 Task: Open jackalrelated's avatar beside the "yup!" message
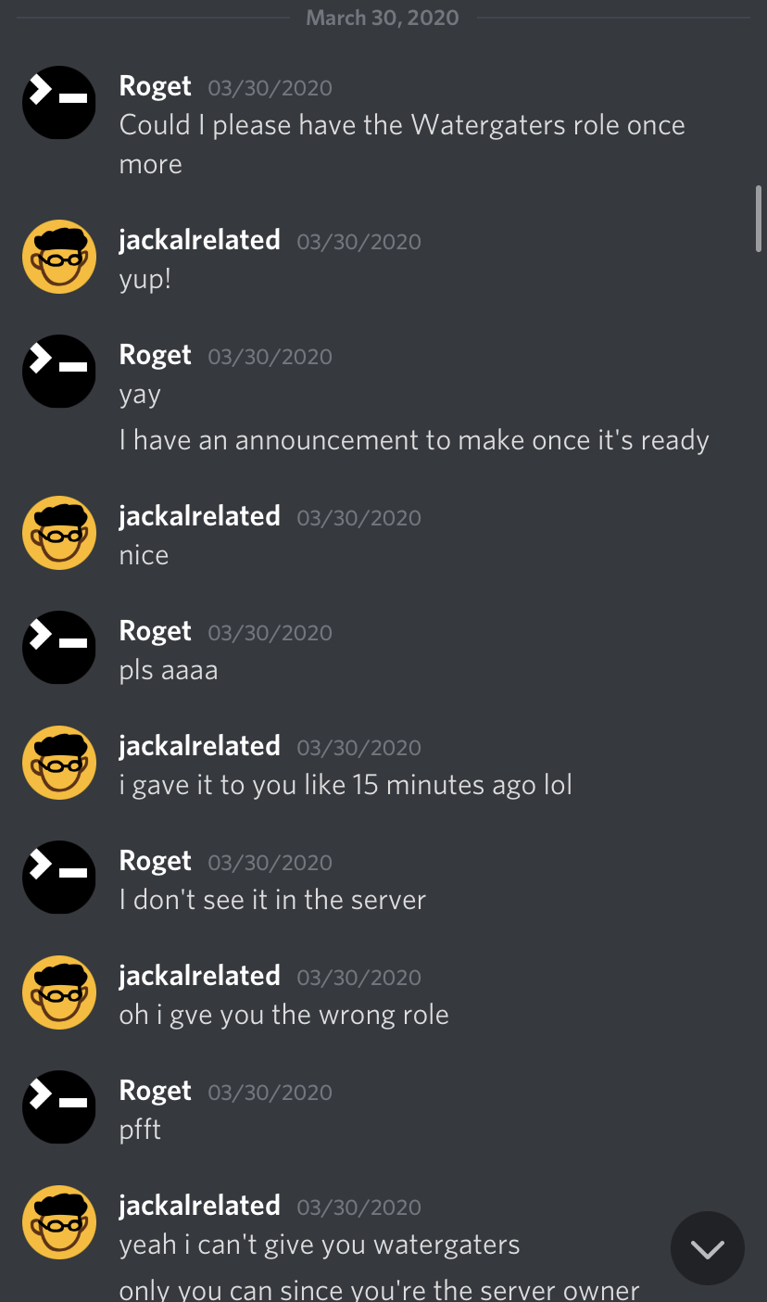59,257
